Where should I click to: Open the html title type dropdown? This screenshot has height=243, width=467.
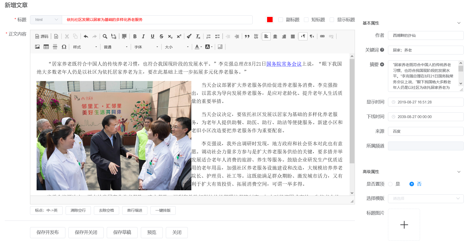pyautogui.click(x=46, y=20)
